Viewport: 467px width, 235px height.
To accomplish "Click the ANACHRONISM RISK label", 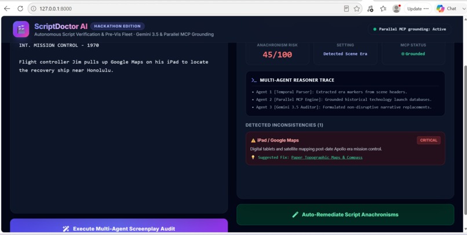I will coord(278,45).
